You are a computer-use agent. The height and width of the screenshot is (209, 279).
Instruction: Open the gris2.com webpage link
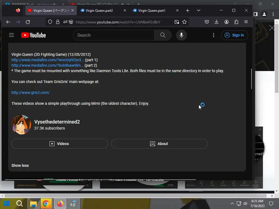tap(31, 93)
